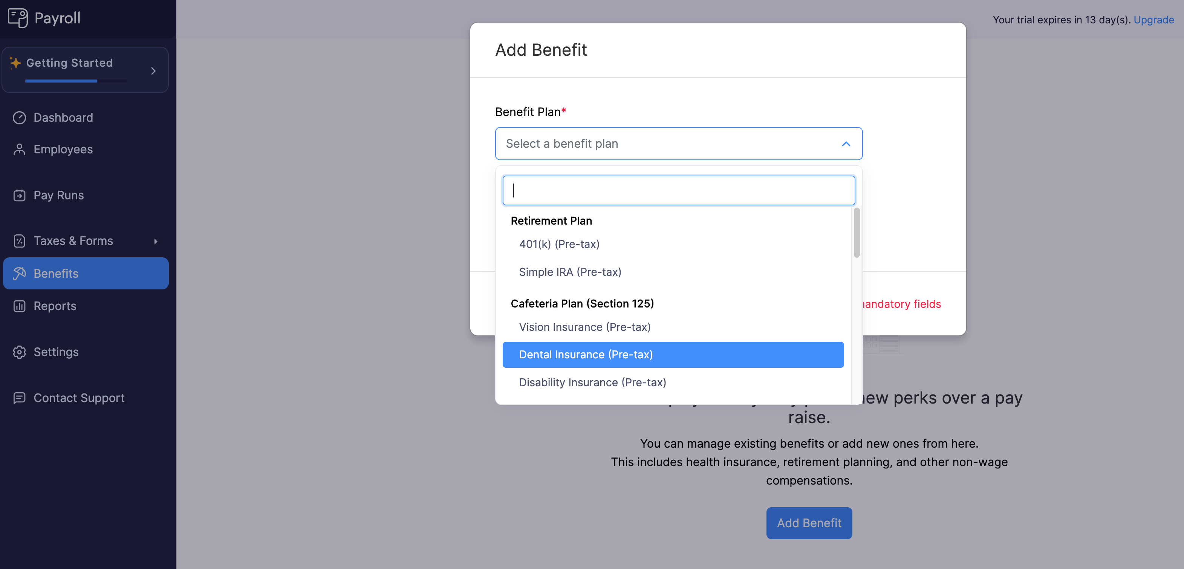Screen dimensions: 1184x569
Task: Select Dental Insurance (Pre-tax) option
Action: (x=586, y=354)
